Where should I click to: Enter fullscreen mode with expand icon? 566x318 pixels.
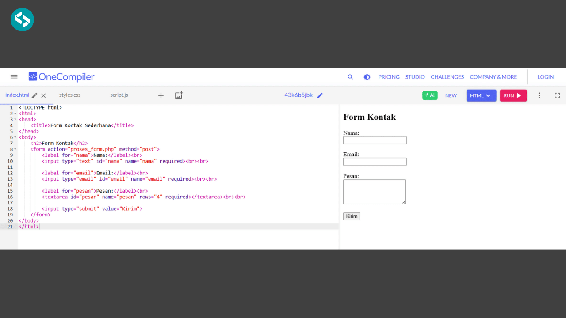click(557, 95)
